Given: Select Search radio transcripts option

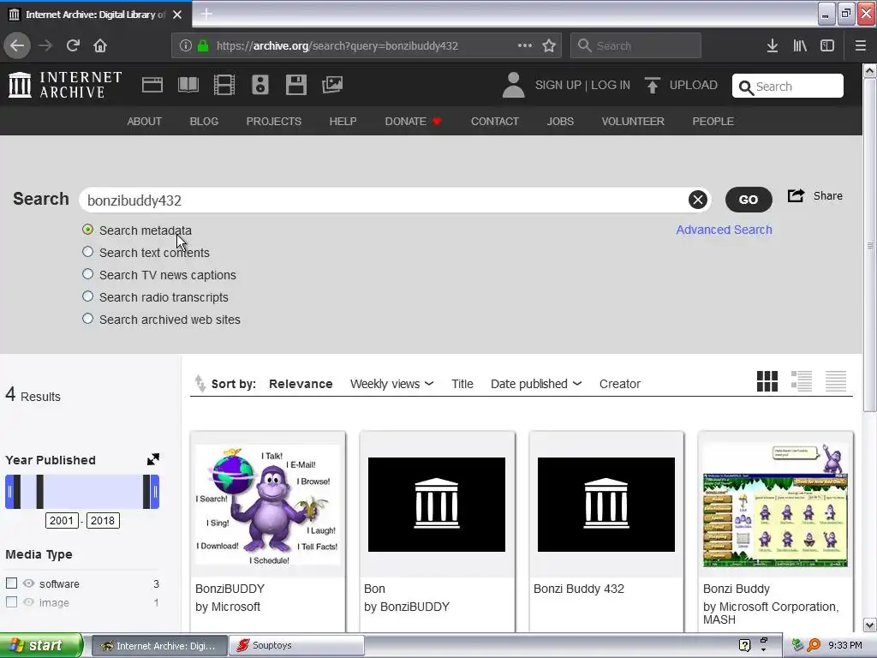Looking at the screenshot, I should tap(88, 296).
